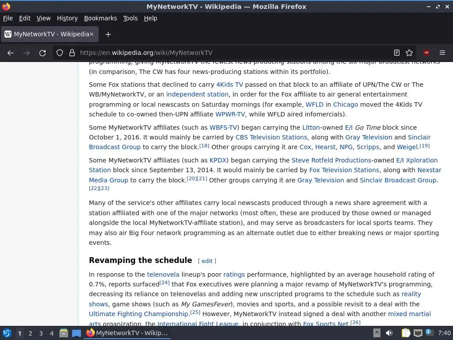Open the 4Kids TV link
The image size is (453, 340).
click(x=230, y=85)
